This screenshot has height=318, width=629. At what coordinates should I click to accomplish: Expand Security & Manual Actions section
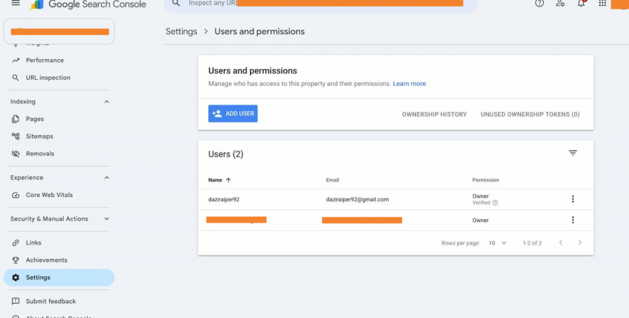click(x=107, y=219)
